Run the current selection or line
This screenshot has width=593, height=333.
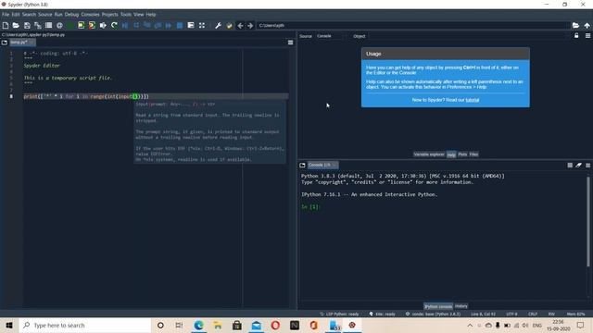click(103, 25)
